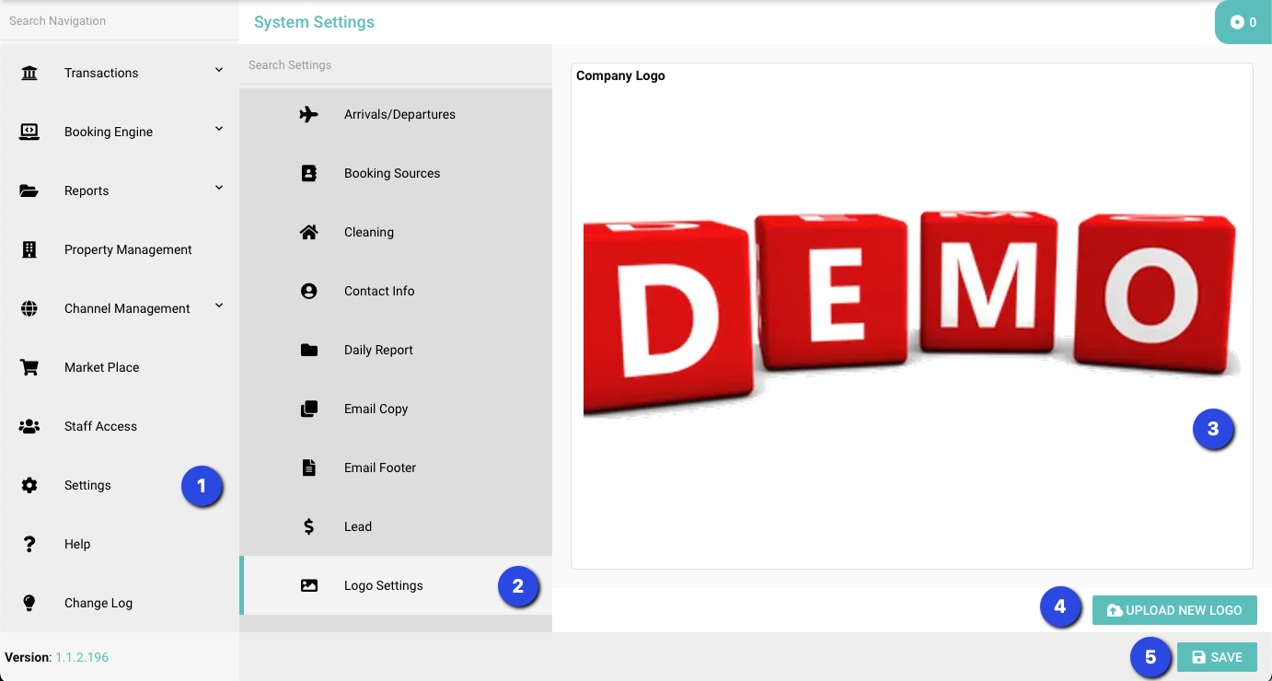The height and width of the screenshot is (681, 1272).
Task: Click the Search Settings input field
Action: (x=396, y=65)
